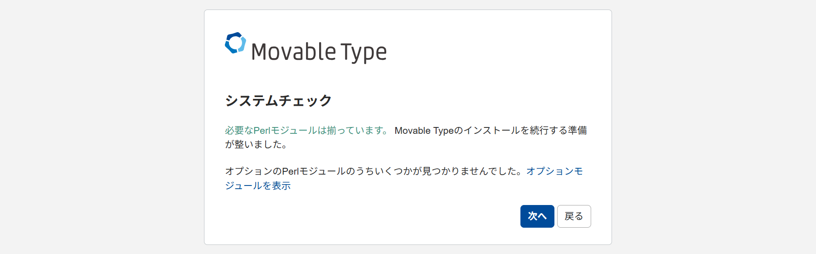Click "Perl" in the green success message
This screenshot has width=816, height=254.
[262, 131]
